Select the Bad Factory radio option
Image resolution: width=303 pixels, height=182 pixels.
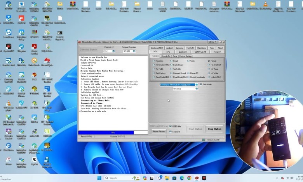154,73
